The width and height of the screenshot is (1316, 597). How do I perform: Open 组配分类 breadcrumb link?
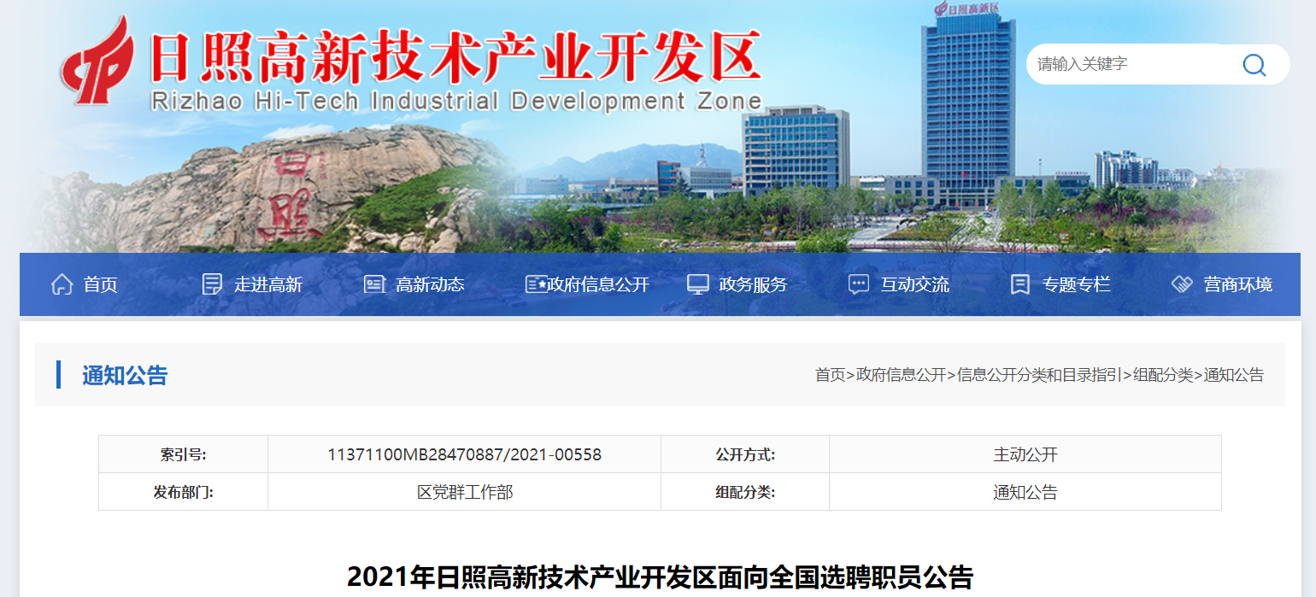1162,375
